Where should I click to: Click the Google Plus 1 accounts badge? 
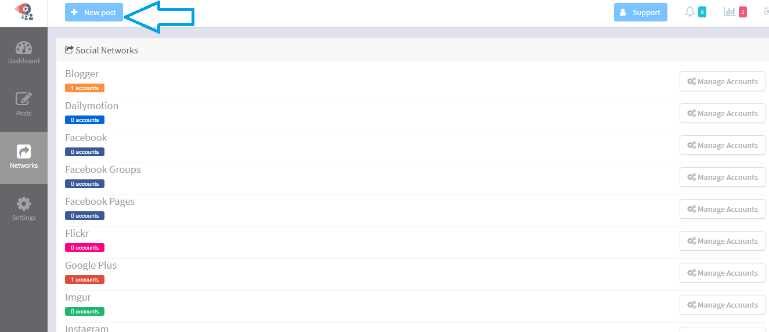[x=85, y=280]
